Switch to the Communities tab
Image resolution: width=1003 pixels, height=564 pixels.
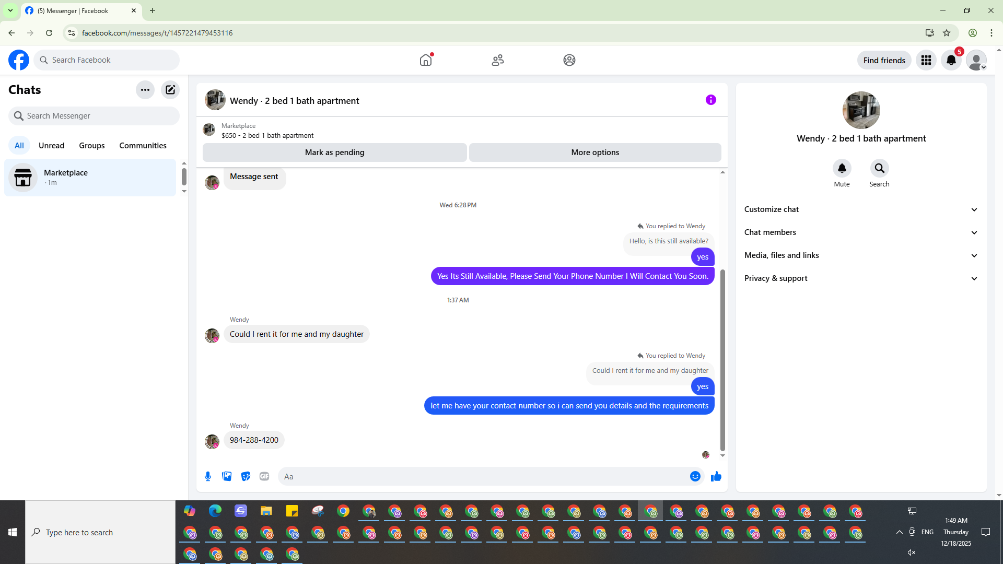pos(143,146)
